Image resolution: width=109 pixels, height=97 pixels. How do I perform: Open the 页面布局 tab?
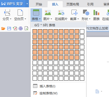[72, 4]
